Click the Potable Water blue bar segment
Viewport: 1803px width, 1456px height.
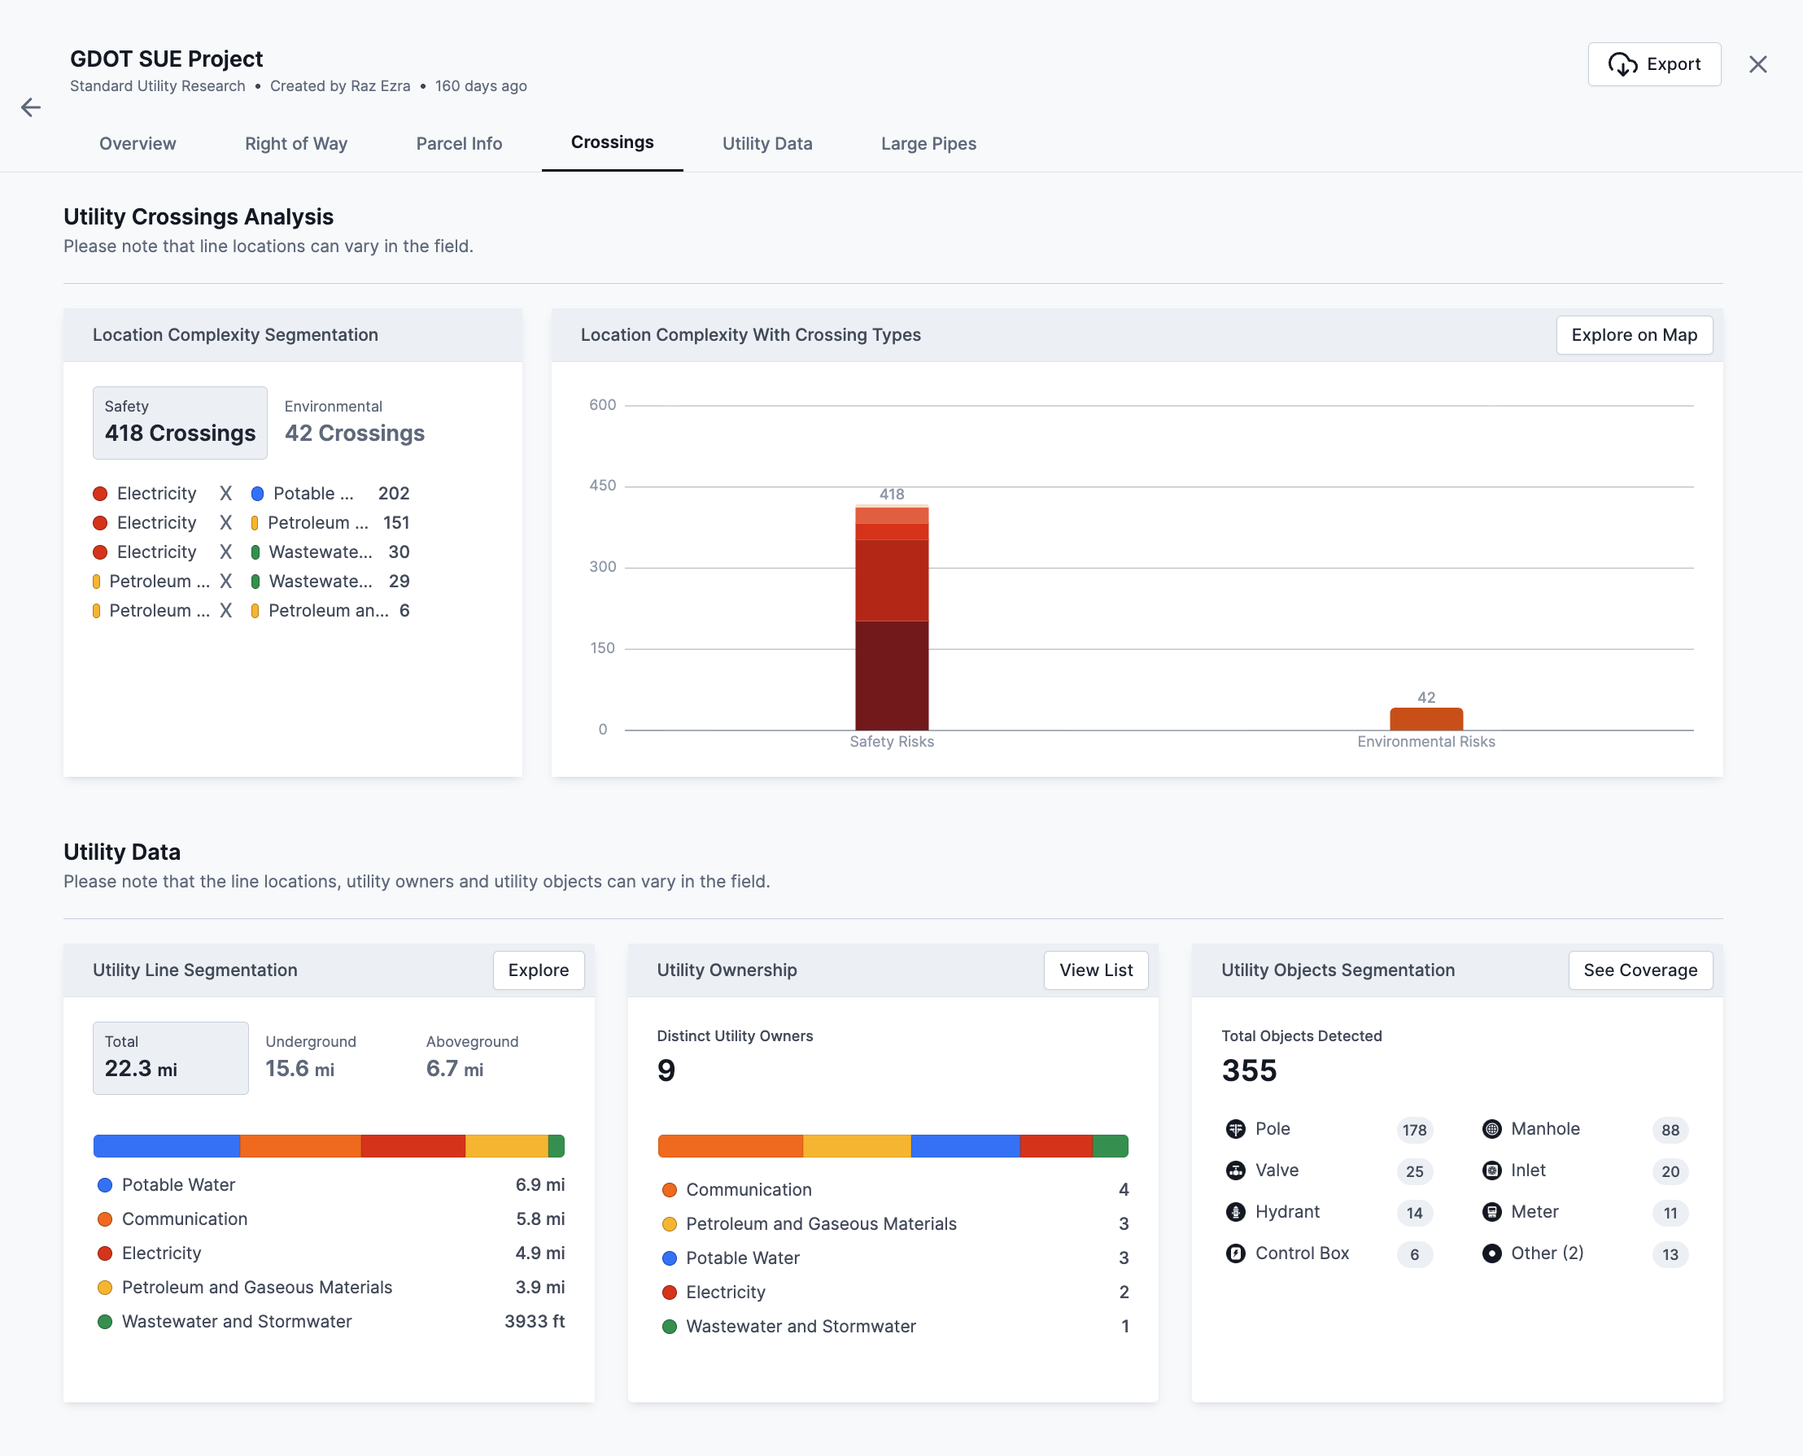(166, 1145)
